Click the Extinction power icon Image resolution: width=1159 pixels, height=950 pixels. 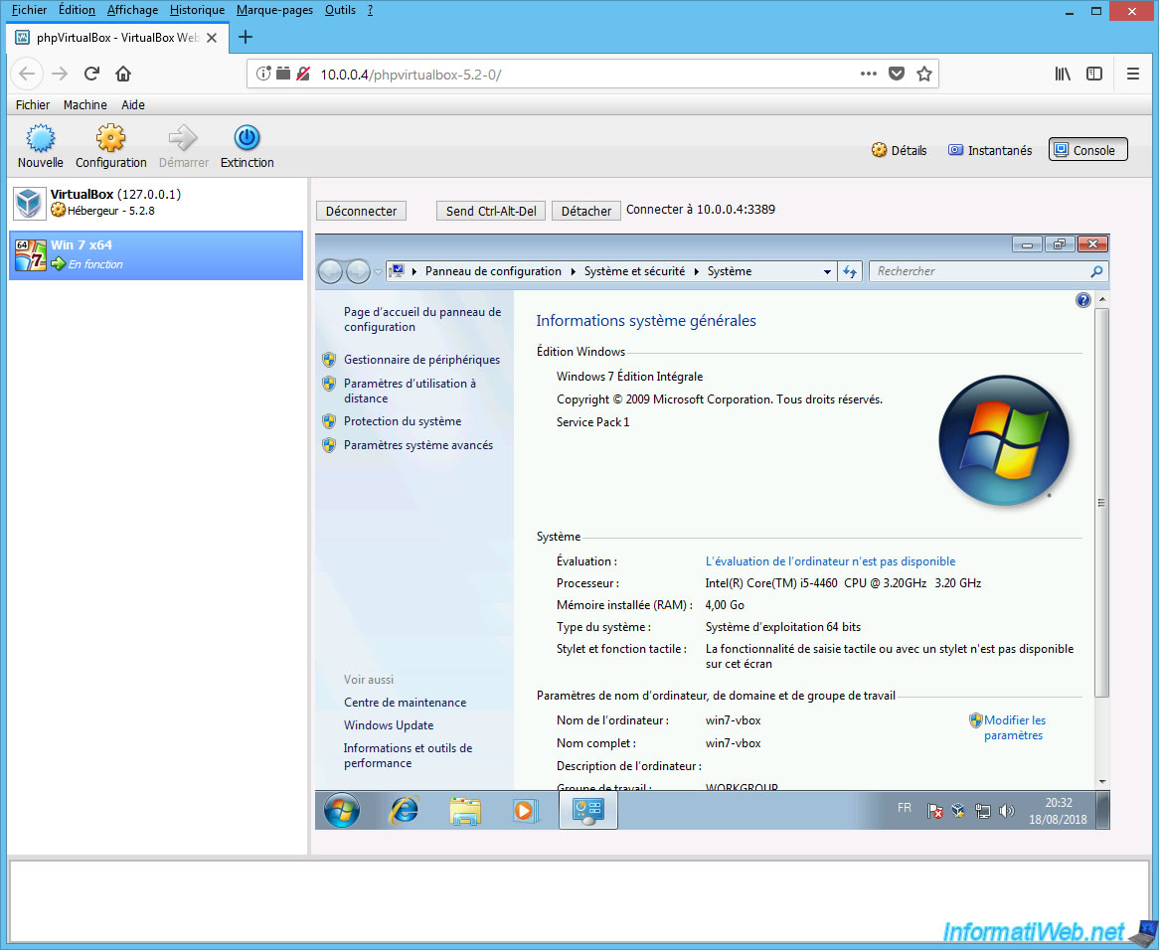coord(247,138)
